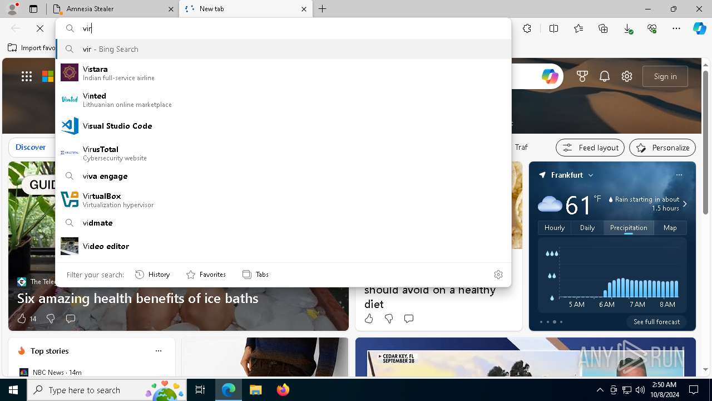Open comments on healthy diet article
The width and height of the screenshot is (712, 401).
409,319
